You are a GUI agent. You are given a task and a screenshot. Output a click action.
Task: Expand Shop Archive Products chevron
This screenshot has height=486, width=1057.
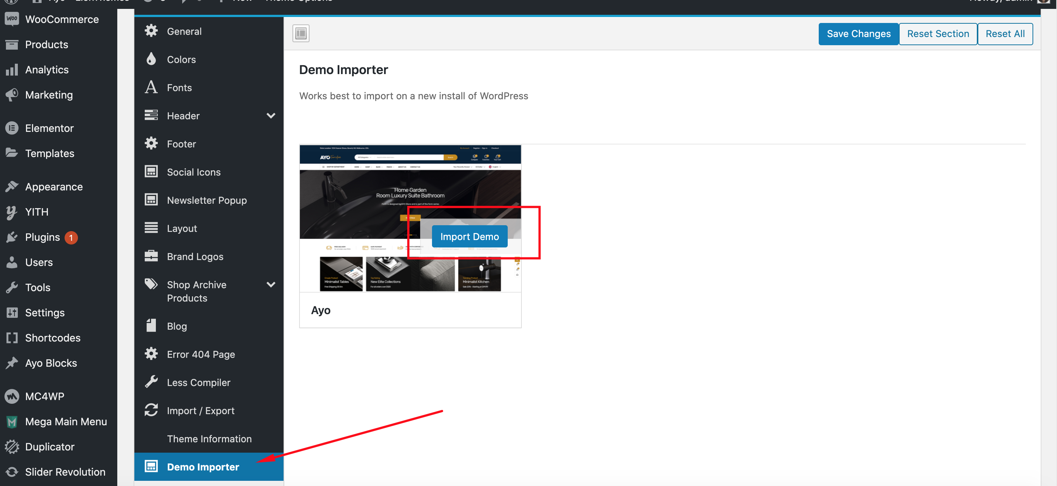271,284
